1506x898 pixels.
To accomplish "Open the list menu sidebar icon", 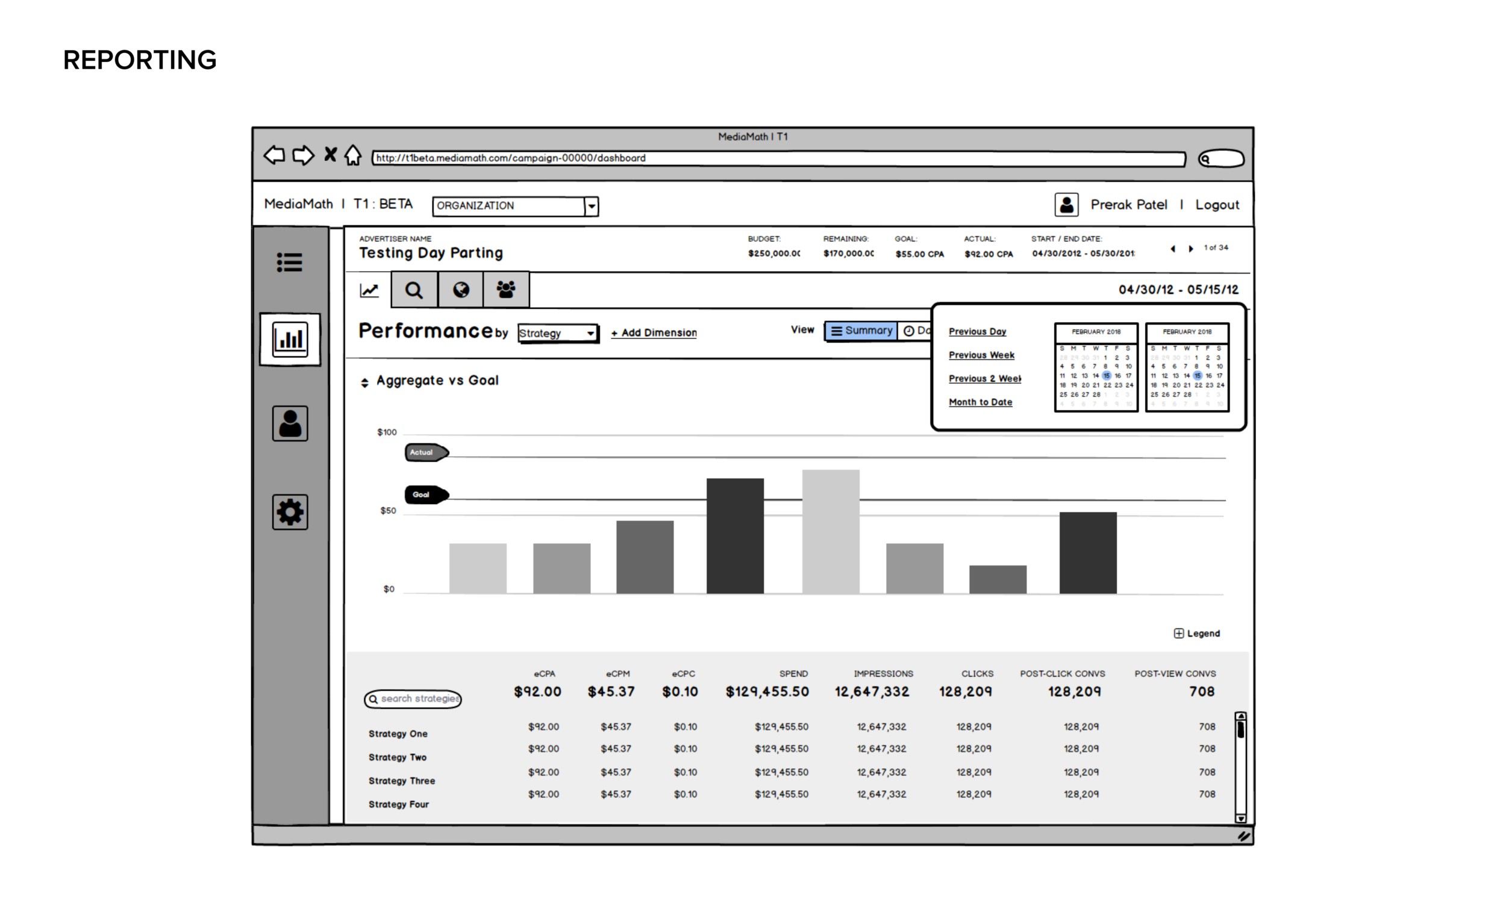I will point(289,263).
